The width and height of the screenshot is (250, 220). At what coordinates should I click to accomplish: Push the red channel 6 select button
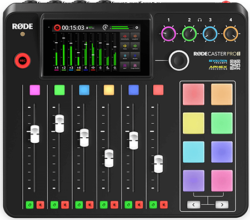coord(158,90)
